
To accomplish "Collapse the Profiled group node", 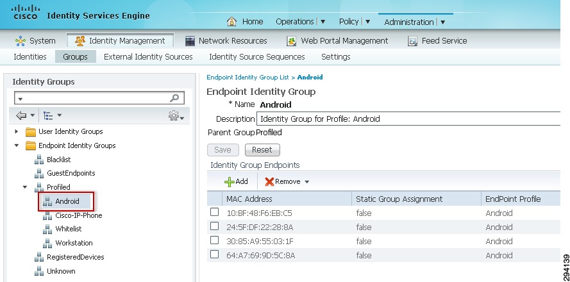I will pyautogui.click(x=25, y=187).
